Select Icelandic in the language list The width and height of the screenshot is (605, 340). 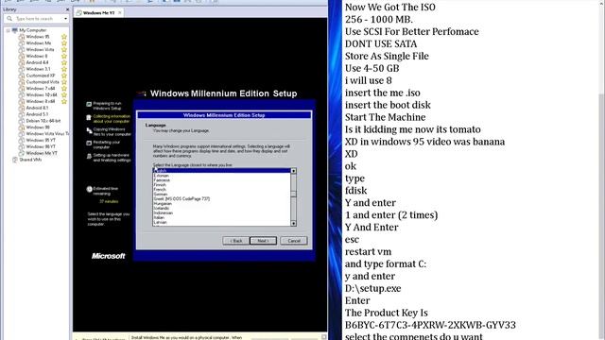point(162,208)
